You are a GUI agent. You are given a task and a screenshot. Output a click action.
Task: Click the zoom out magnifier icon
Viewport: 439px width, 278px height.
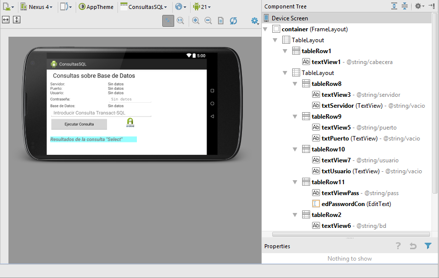coord(208,21)
